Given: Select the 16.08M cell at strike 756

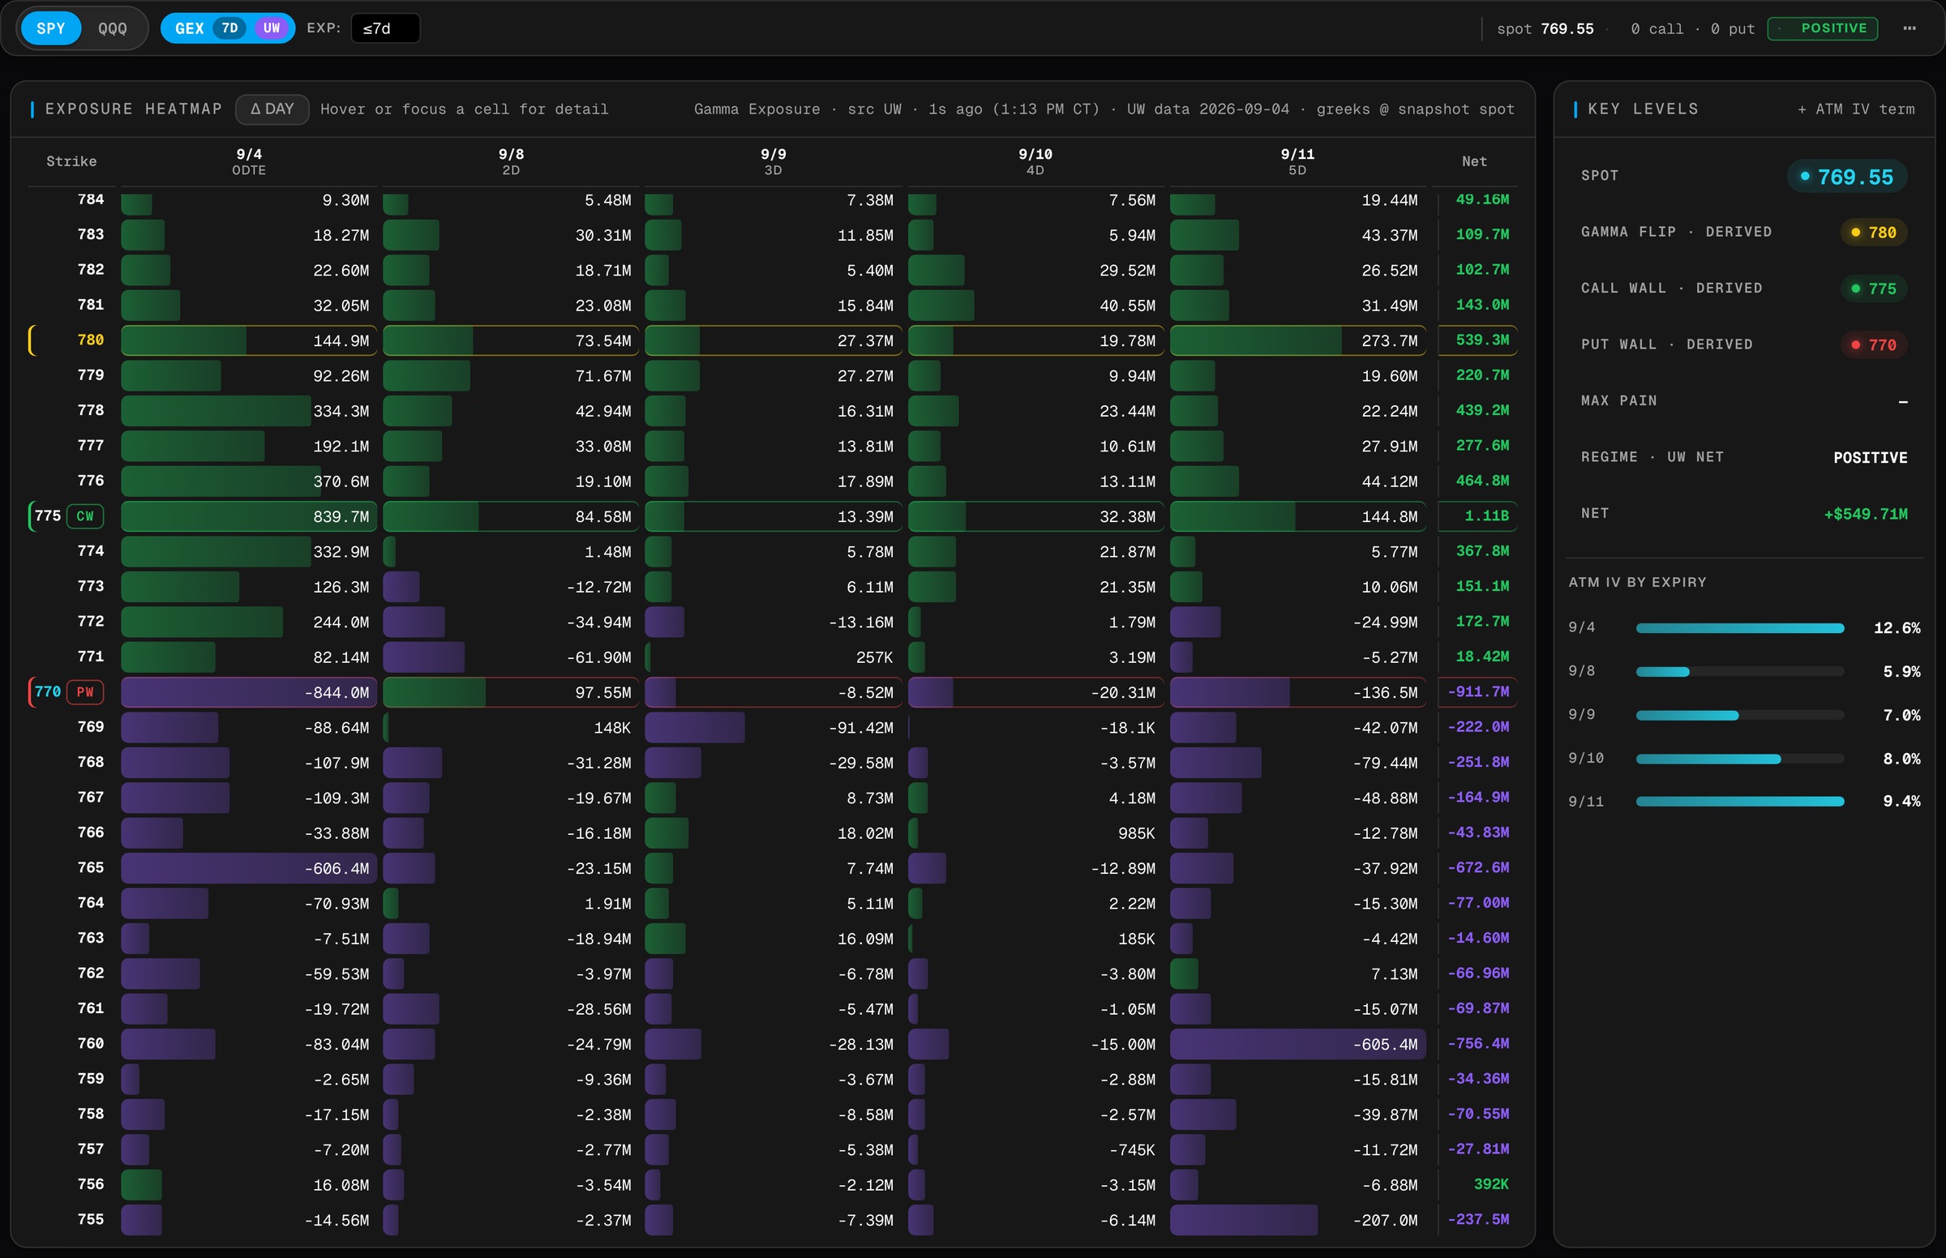Looking at the screenshot, I should (249, 1185).
